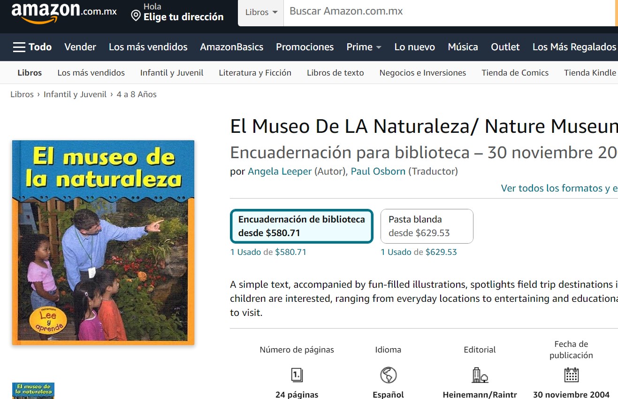The height and width of the screenshot is (399, 618).
Task: Go to Los más vendidos in main nav
Action: point(148,47)
